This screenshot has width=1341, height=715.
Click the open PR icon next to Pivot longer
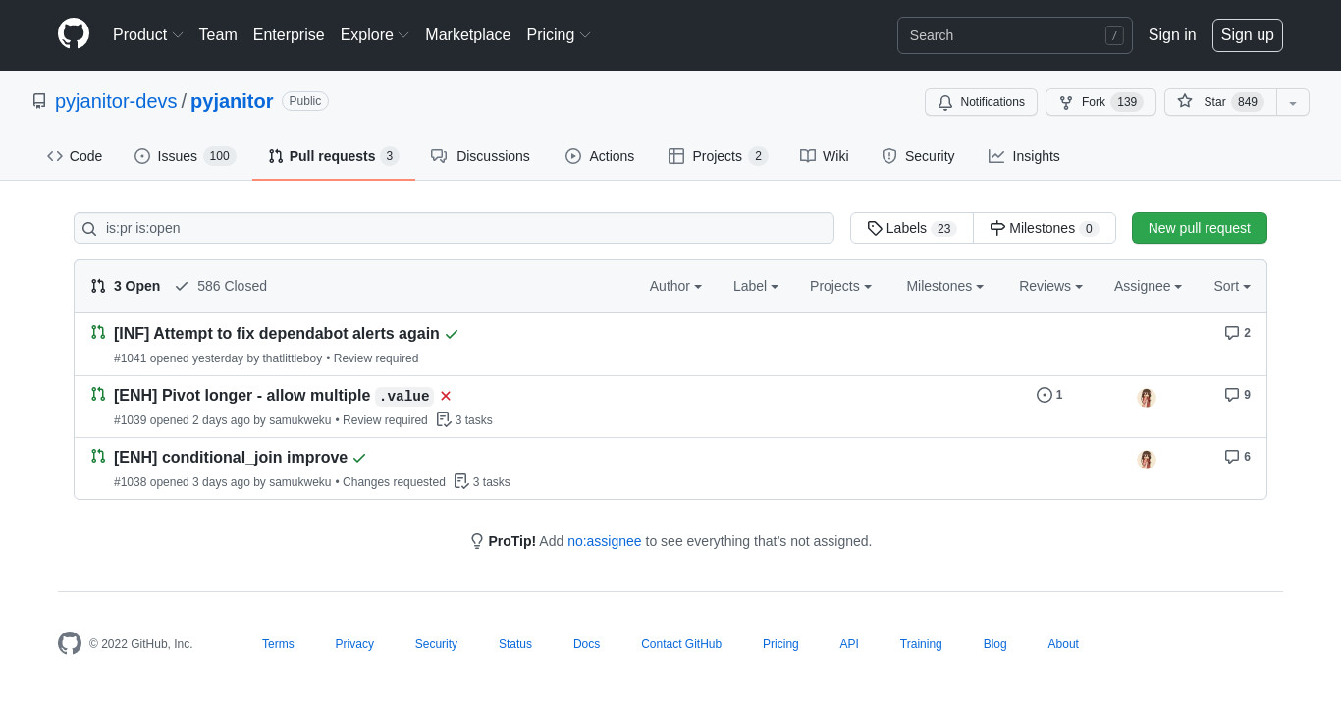pyautogui.click(x=98, y=394)
